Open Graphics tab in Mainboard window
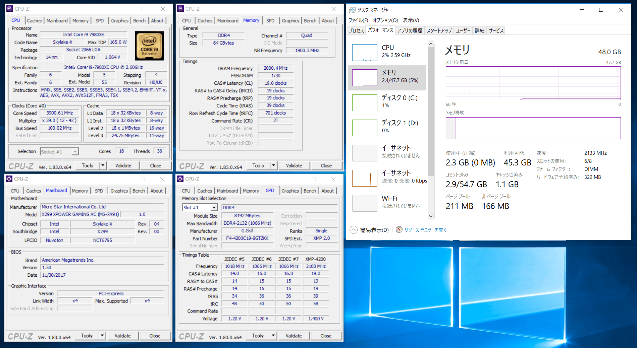 point(119,191)
